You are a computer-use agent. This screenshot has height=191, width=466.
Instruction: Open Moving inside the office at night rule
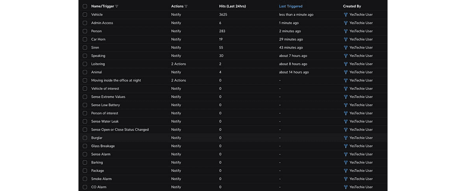pos(116,80)
